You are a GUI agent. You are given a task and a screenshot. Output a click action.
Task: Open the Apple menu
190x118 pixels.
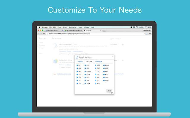(x=39, y=27)
